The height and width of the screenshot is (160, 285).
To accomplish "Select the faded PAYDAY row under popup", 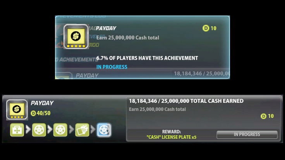I will 142,74.
